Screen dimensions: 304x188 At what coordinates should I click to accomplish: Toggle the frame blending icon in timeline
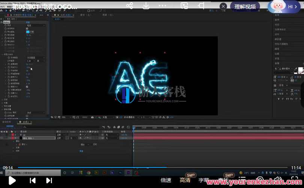click(x=119, y=127)
